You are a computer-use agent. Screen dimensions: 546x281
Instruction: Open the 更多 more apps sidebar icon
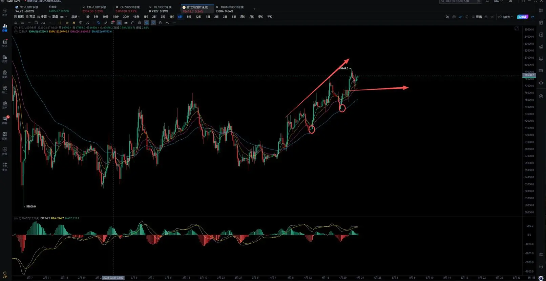click(x=5, y=166)
